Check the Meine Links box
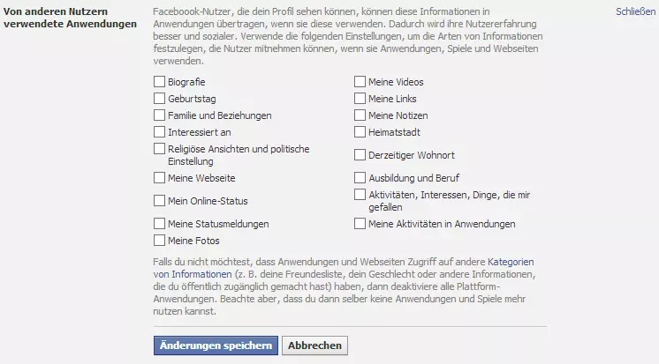This screenshot has width=659, height=364. pos(360,99)
